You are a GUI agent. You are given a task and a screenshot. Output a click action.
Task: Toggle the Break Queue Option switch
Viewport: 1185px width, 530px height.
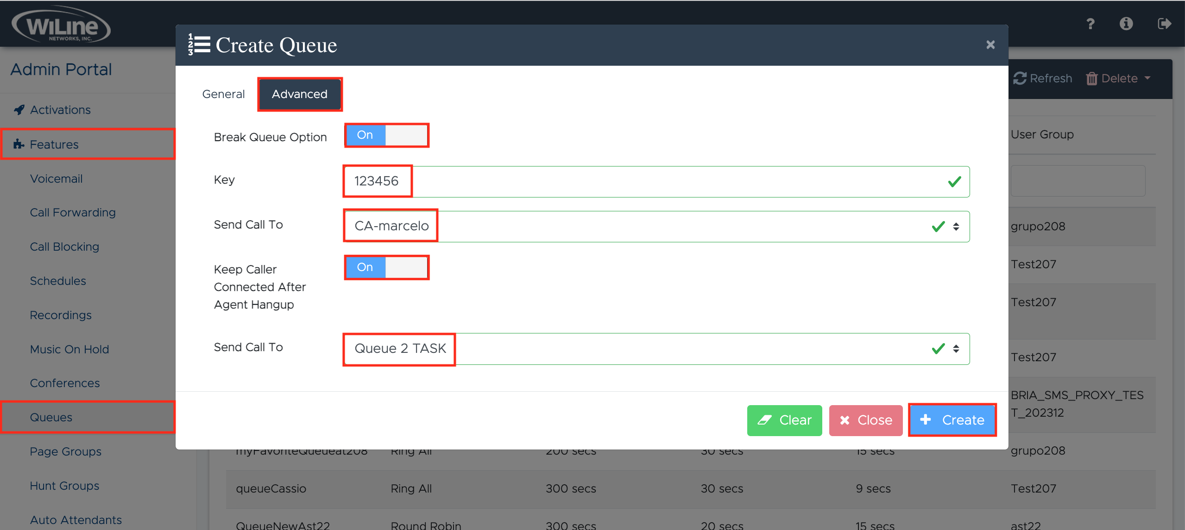(x=386, y=135)
